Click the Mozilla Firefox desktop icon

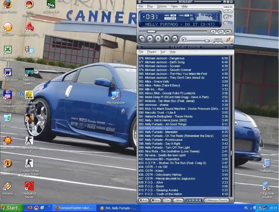pyautogui.click(x=8, y=7)
